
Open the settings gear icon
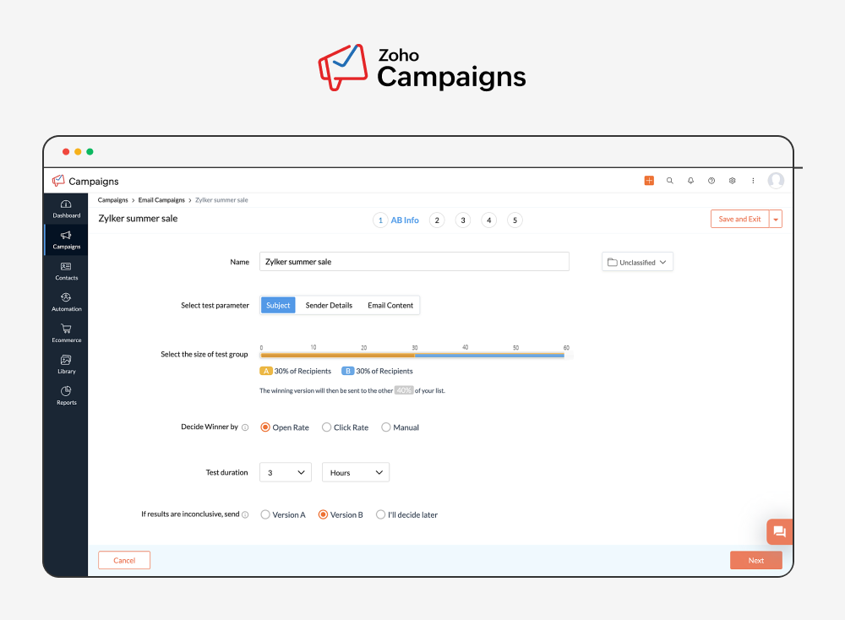click(732, 181)
